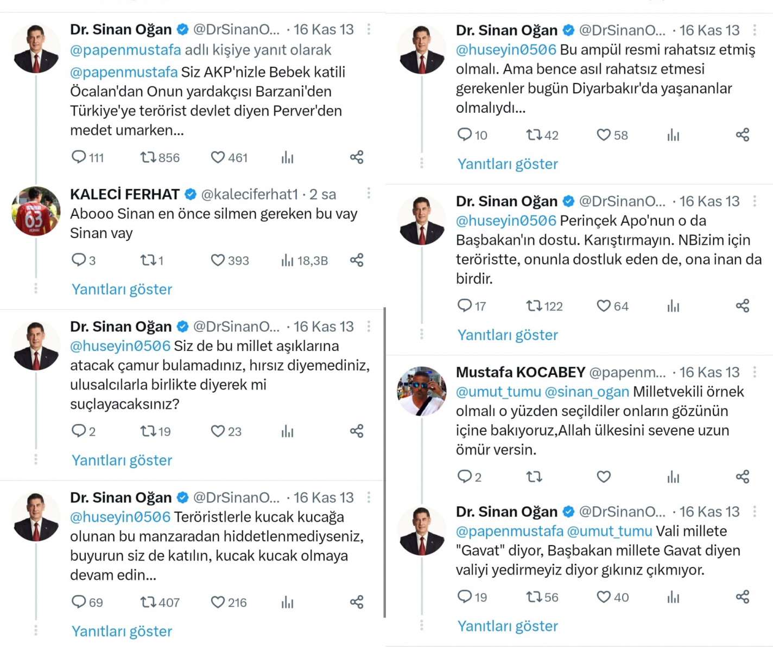Like Mustafa KOCABEY's tweet
The width and height of the screenshot is (773, 651).
[x=604, y=477]
